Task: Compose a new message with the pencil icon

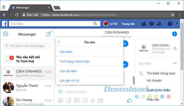Action: point(49,34)
